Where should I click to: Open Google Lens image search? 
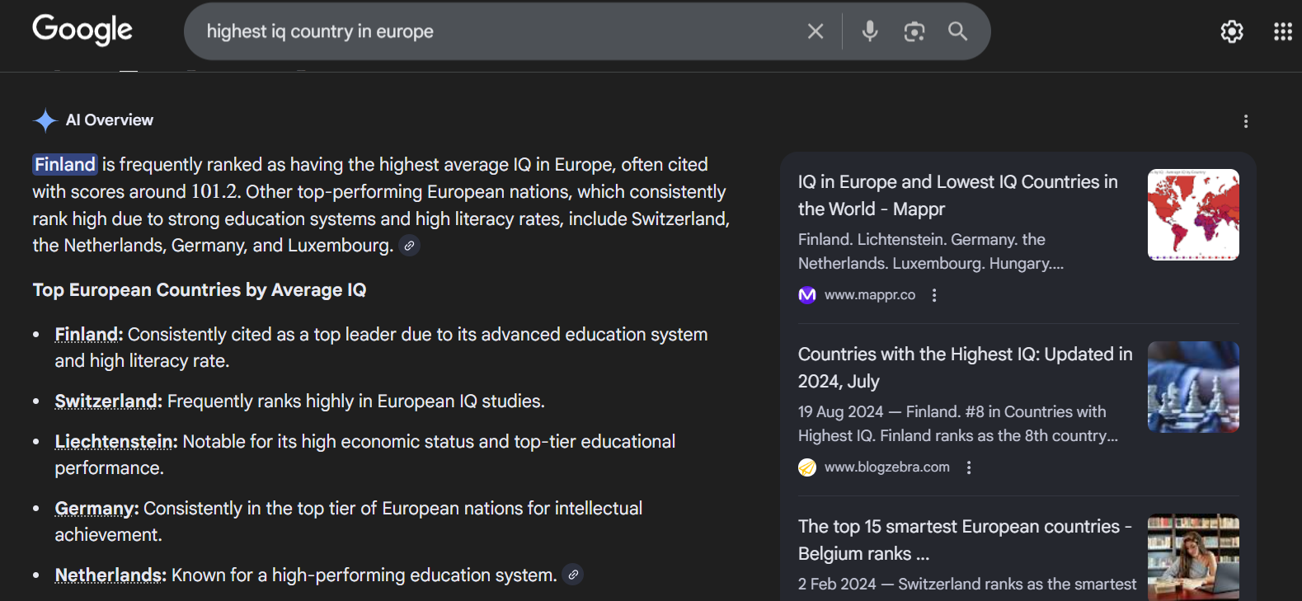pos(914,31)
